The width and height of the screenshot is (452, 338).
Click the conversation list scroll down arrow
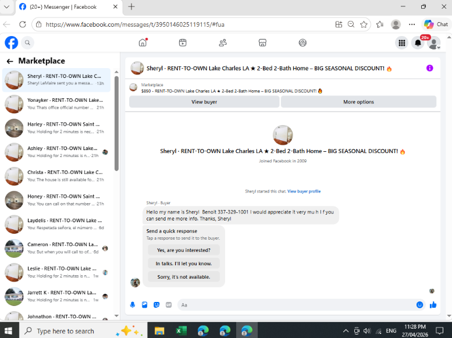(x=116, y=316)
